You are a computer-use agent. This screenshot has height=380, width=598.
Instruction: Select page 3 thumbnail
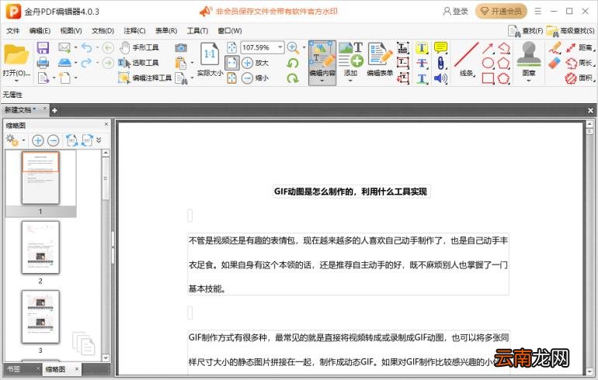40,316
